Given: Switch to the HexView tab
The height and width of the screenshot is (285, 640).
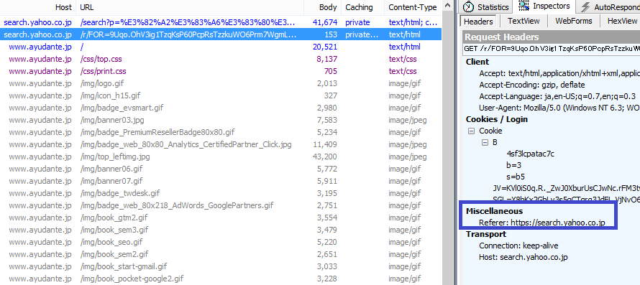Looking at the screenshot, I should 622,21.
